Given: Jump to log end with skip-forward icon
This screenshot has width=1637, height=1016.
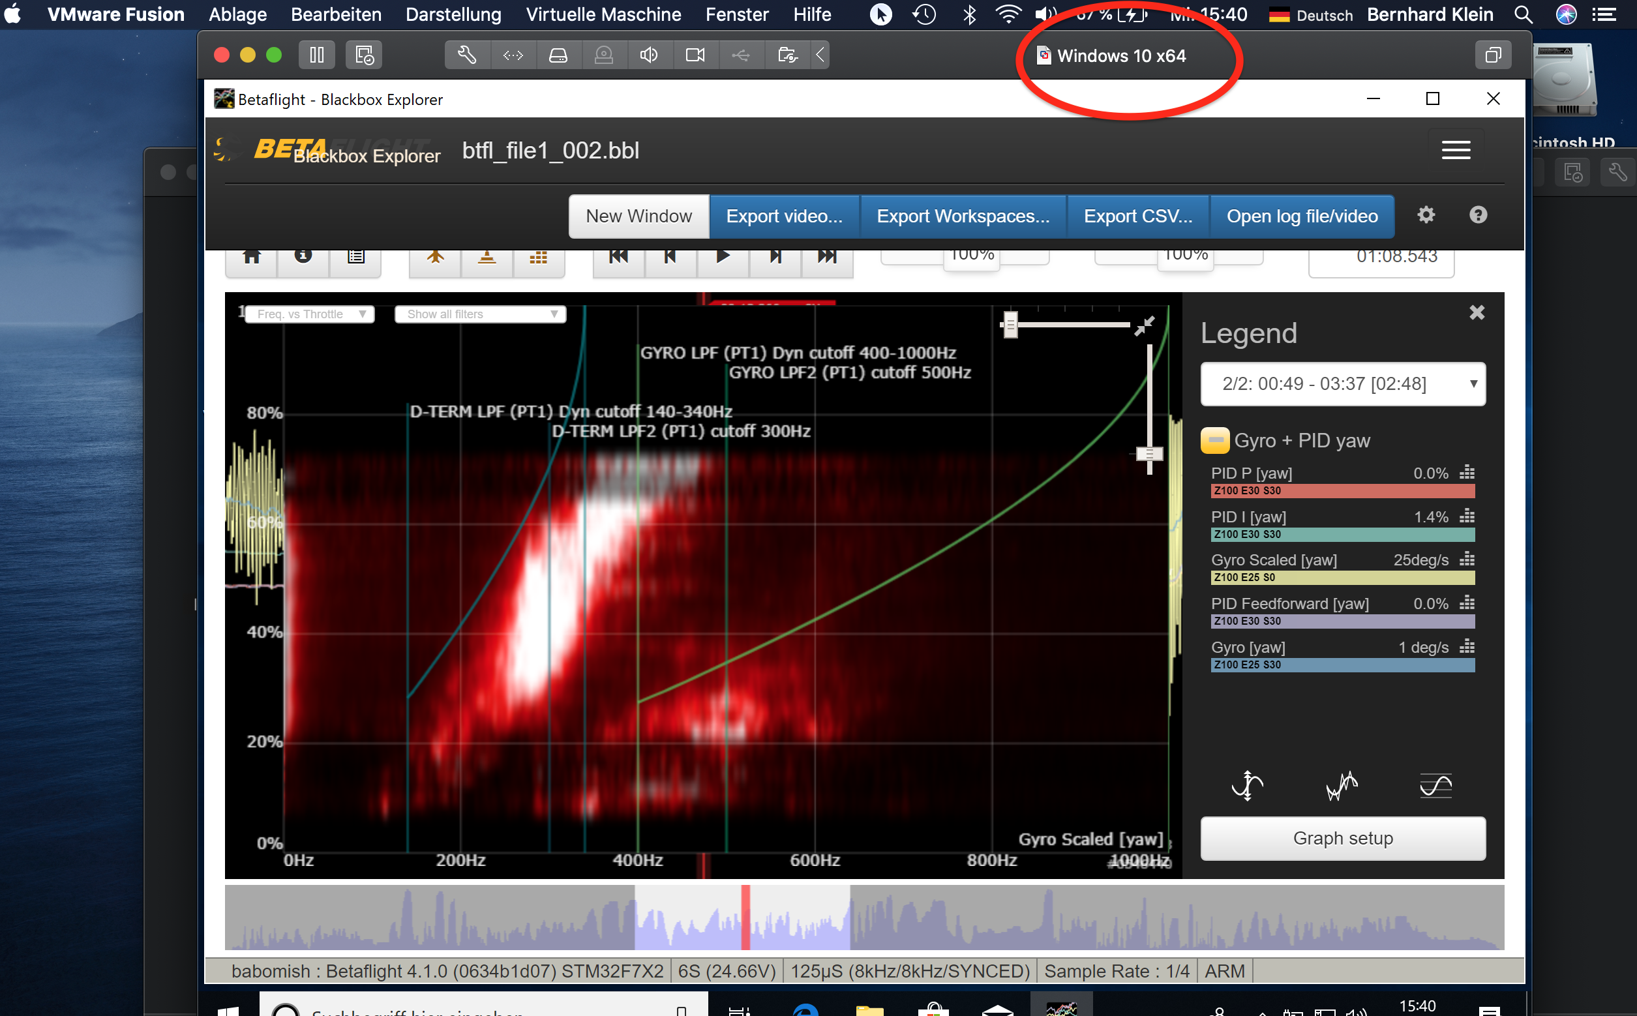Looking at the screenshot, I should [827, 256].
